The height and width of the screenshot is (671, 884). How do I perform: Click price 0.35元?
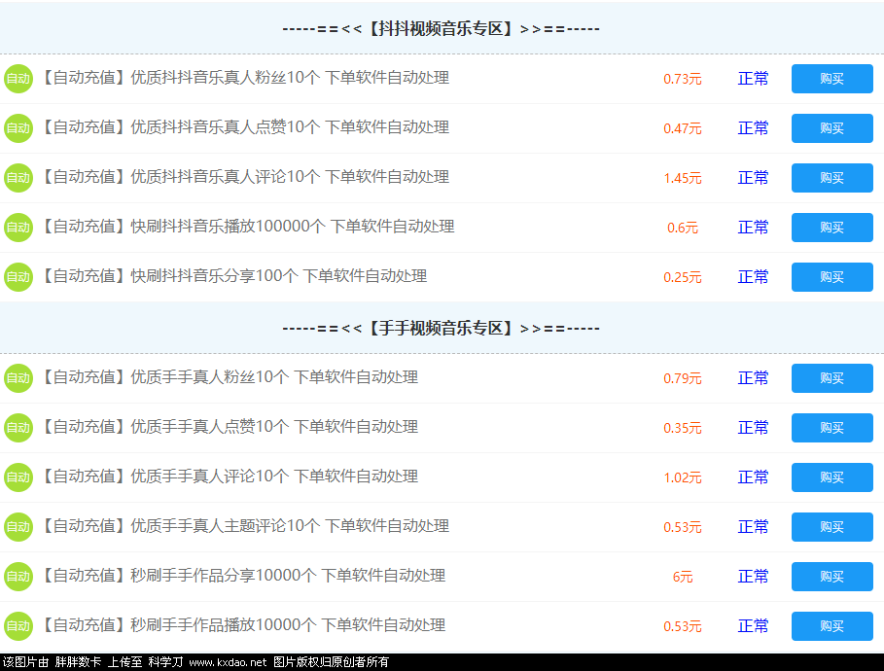click(683, 428)
